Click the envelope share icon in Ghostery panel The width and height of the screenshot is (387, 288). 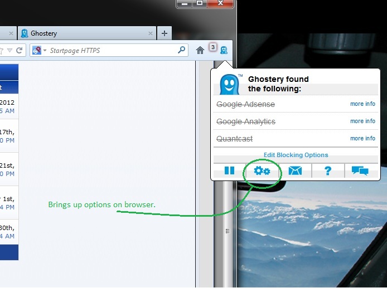pos(295,170)
